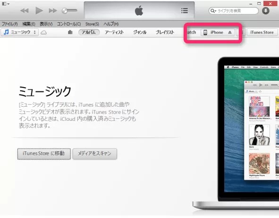Start playback with the play button
Viewport: 279px width, 218px height.
click(x=39, y=11)
